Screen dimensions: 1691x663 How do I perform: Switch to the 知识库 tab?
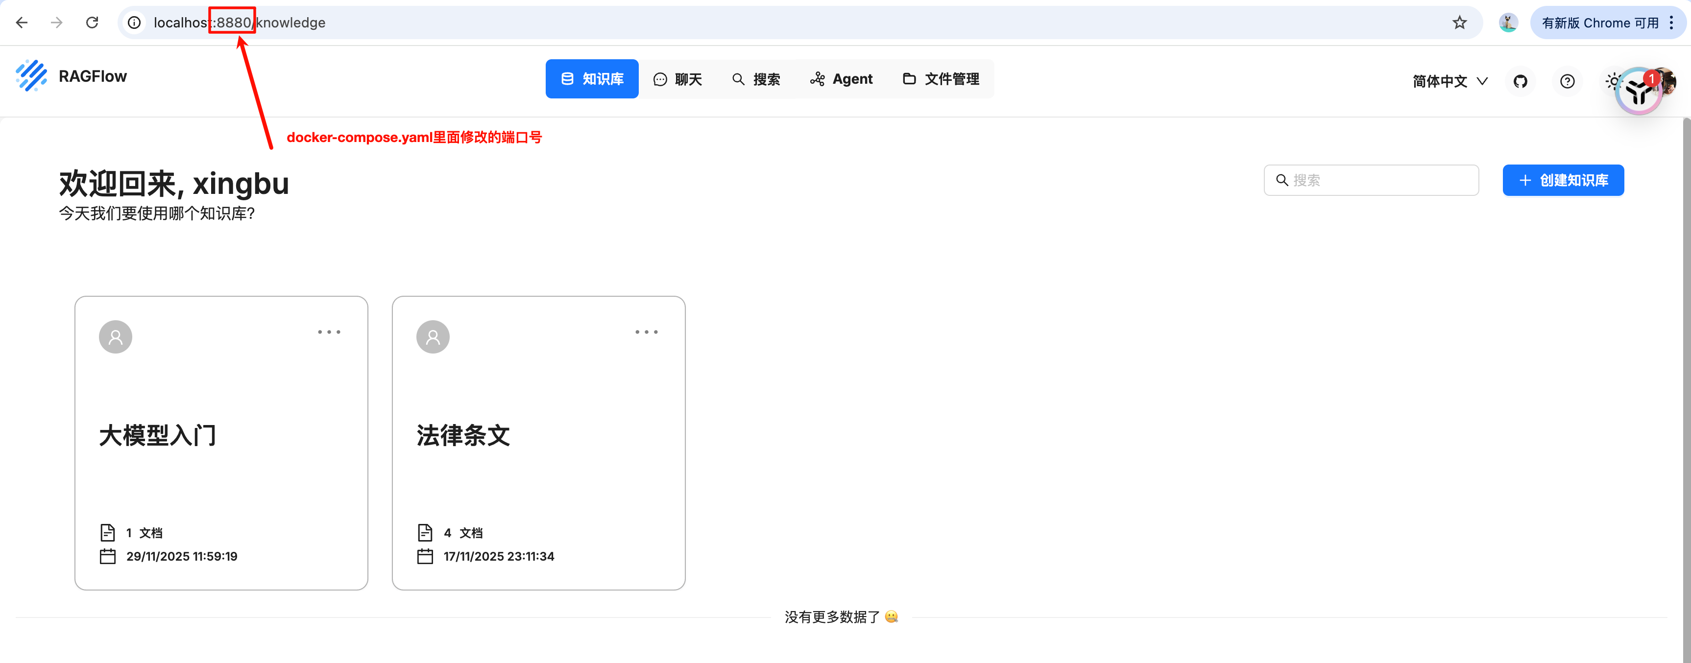tap(591, 79)
